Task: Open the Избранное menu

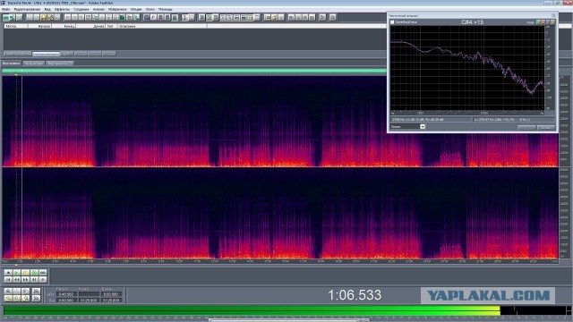Action: (117, 9)
